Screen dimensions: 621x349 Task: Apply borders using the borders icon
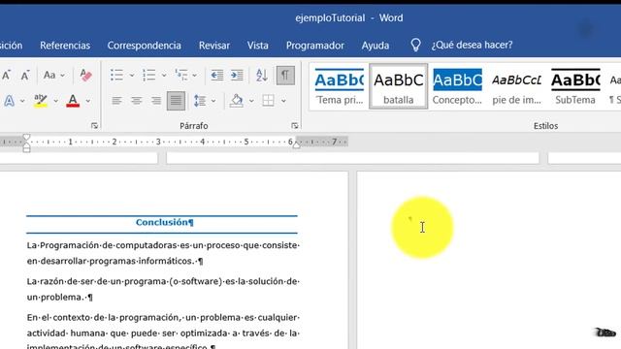(268, 101)
